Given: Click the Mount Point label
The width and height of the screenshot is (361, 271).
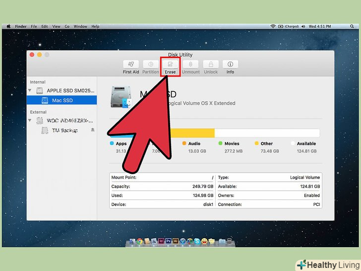Looking at the screenshot, I should (x=124, y=178).
